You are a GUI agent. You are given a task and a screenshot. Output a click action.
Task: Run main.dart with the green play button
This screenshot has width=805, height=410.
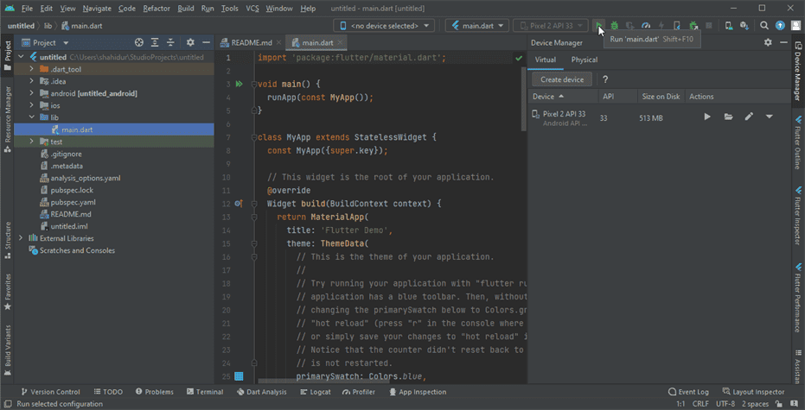[x=599, y=26]
